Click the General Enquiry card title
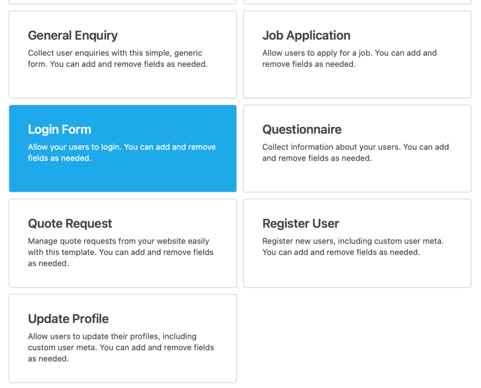The width and height of the screenshot is (481, 388). pyautogui.click(x=73, y=35)
